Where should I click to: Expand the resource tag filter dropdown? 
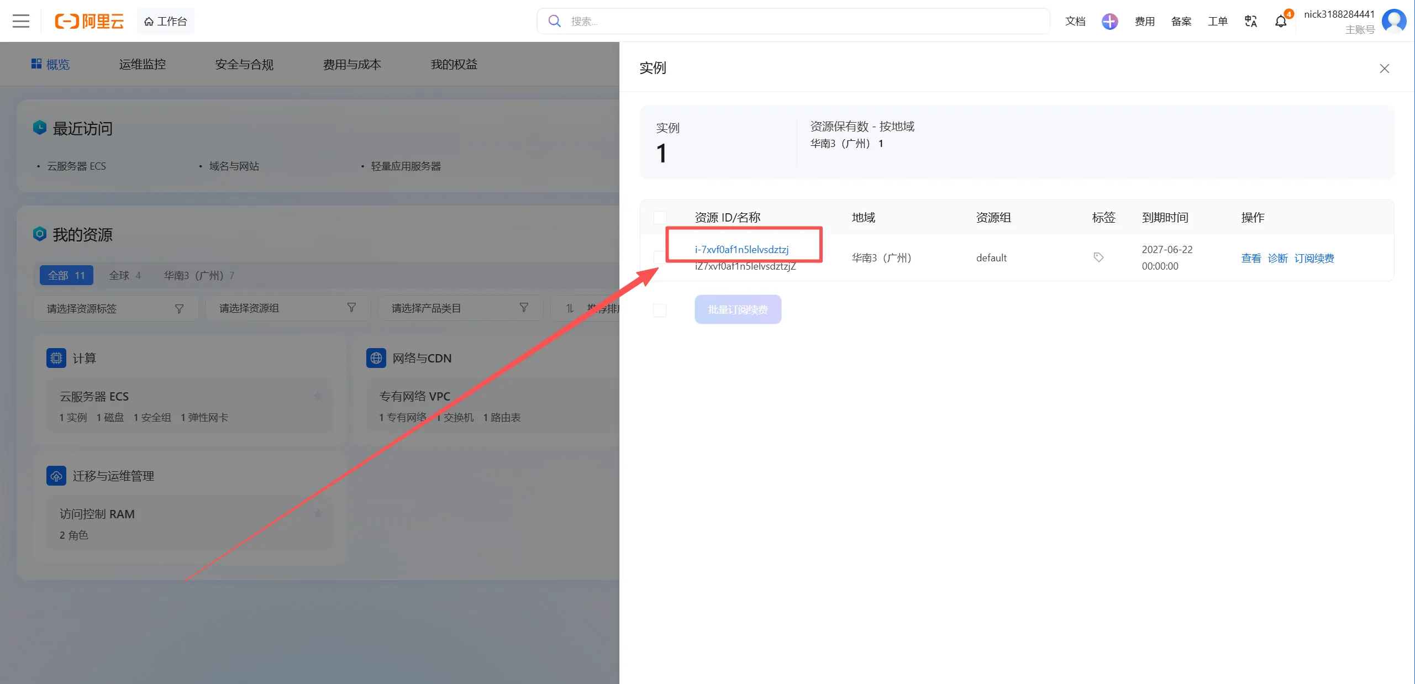point(115,308)
